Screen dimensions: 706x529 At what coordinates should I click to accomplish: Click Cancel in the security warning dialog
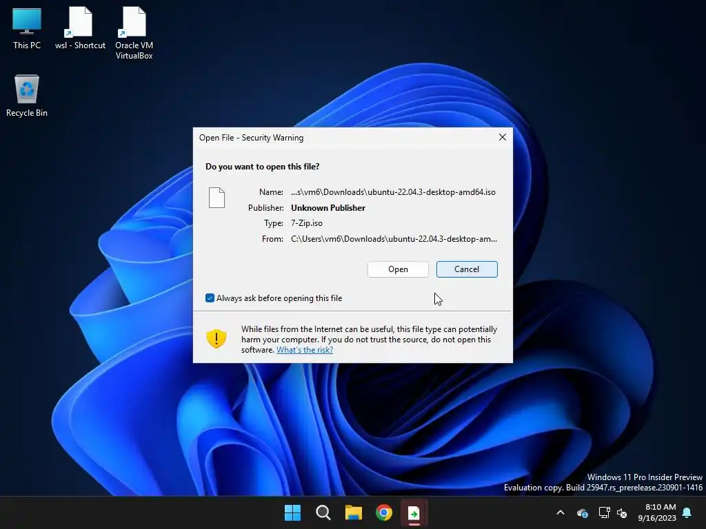click(467, 269)
